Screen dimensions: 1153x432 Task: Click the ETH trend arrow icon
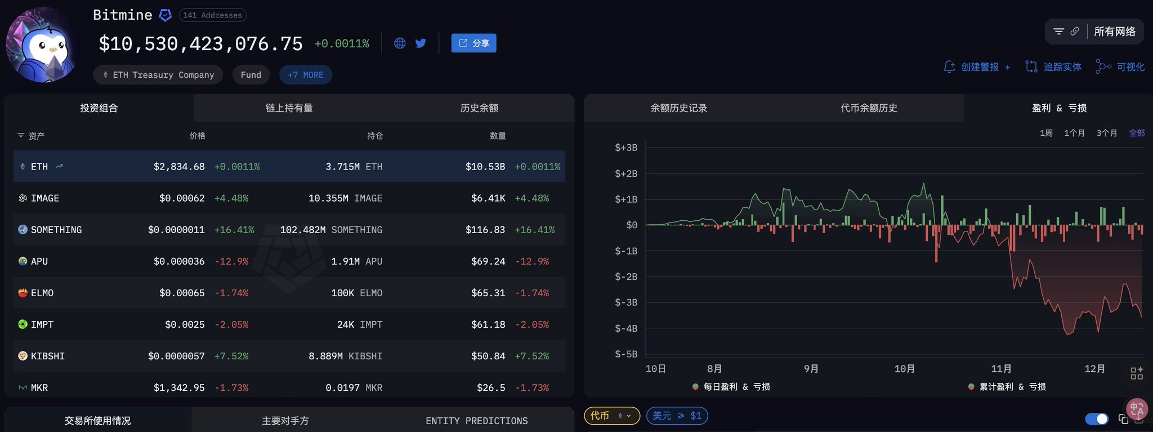[60, 166]
